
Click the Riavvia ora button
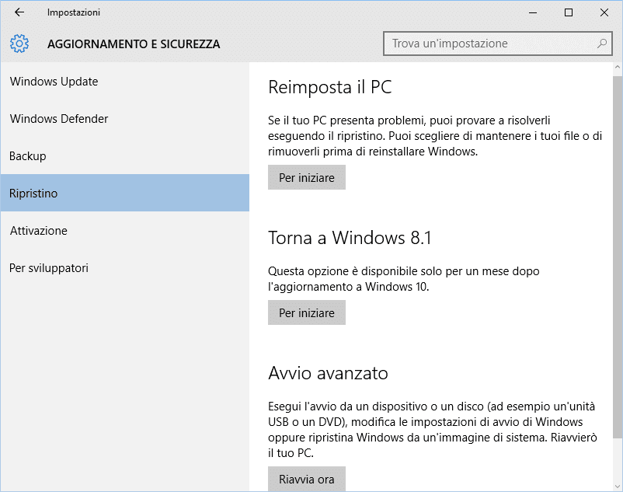tap(307, 479)
